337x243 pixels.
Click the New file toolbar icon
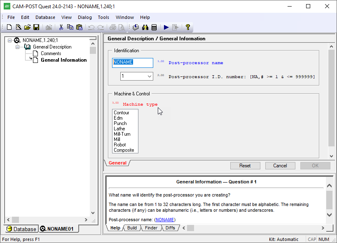[x=9, y=27]
